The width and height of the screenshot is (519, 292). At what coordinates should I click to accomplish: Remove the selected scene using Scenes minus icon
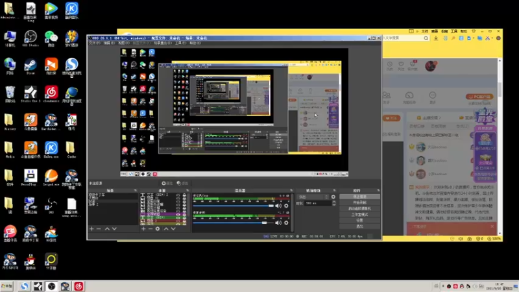coord(99,229)
